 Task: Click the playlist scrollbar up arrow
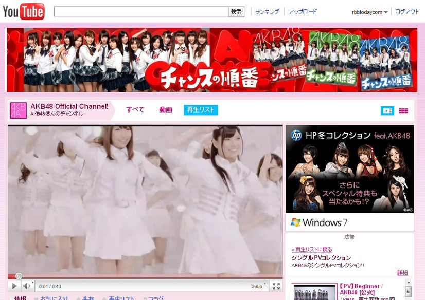point(409,283)
